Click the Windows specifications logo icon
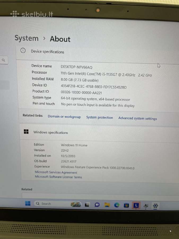The height and width of the screenshot is (239, 179). pos(26,131)
